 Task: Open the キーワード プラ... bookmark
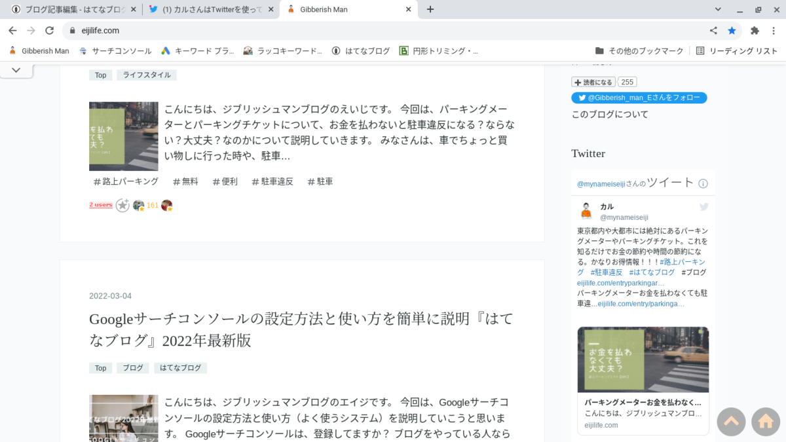tap(198, 50)
